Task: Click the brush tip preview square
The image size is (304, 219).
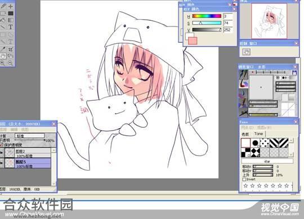Action: pyautogui.click(x=261, y=87)
